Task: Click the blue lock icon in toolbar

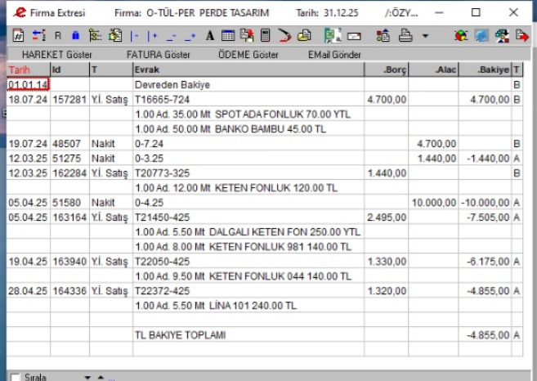Action: pos(76,36)
